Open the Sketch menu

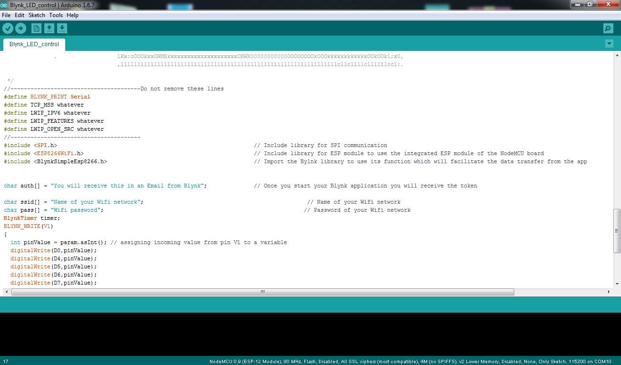(x=37, y=15)
